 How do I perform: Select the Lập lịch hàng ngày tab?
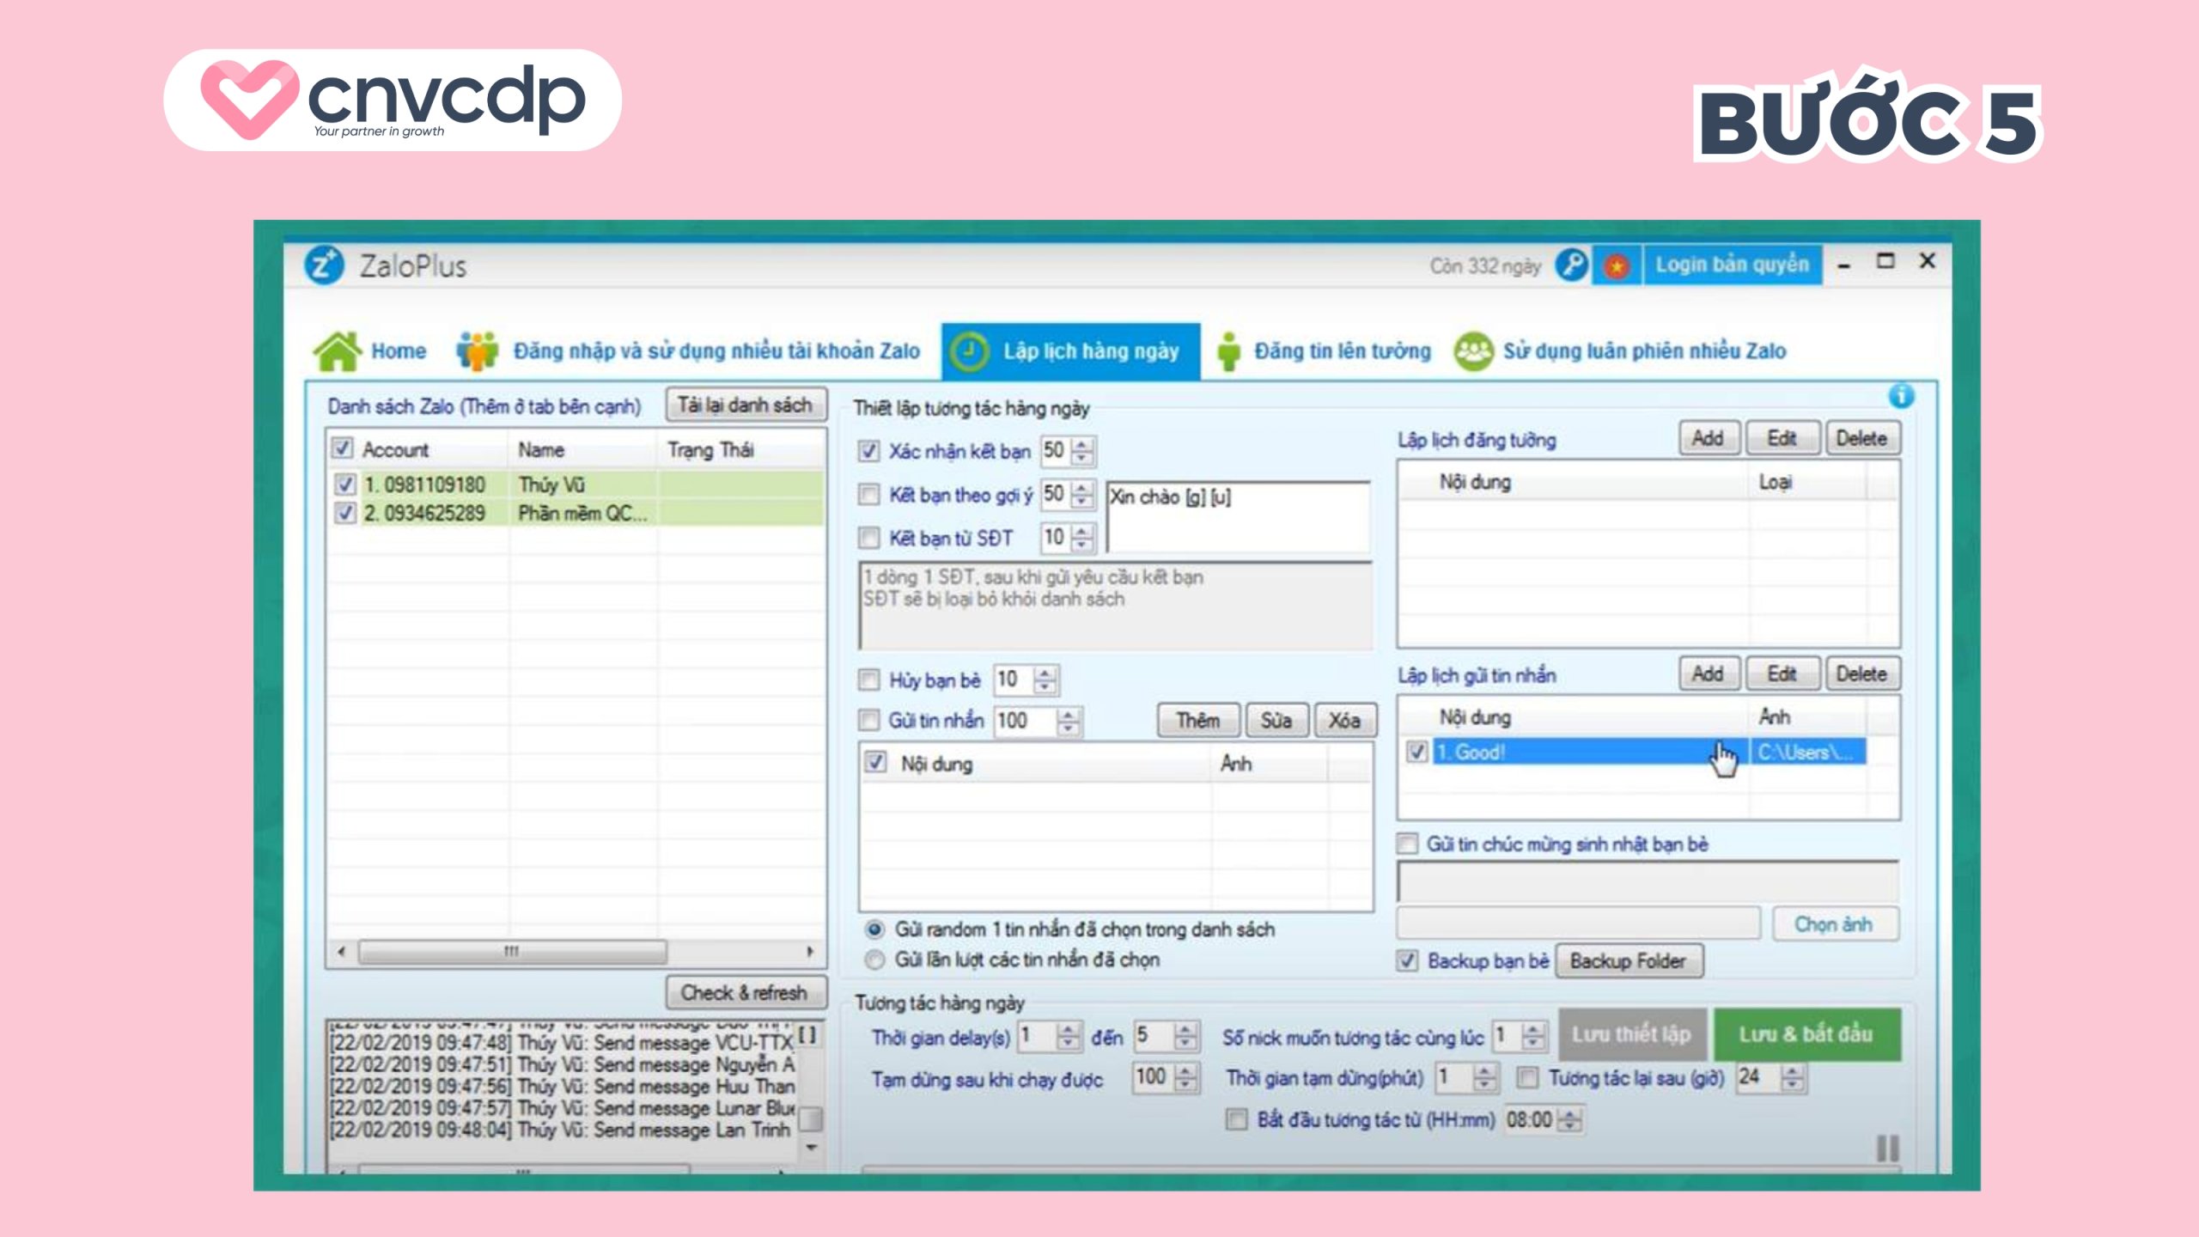1070,350
